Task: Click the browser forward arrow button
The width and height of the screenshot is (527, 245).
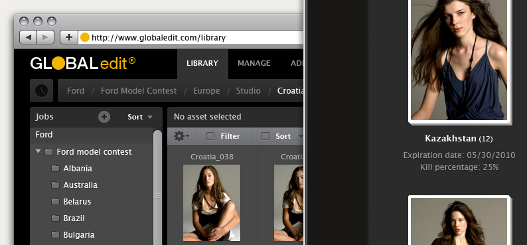Action: (45, 37)
